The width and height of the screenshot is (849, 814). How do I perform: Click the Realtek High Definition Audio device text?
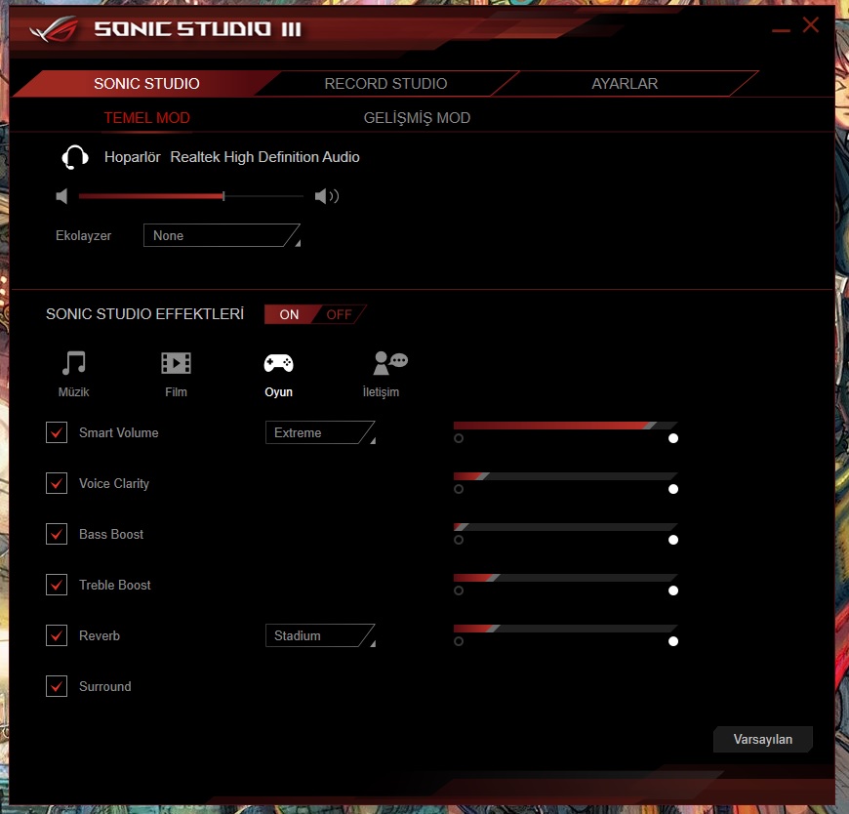264,157
